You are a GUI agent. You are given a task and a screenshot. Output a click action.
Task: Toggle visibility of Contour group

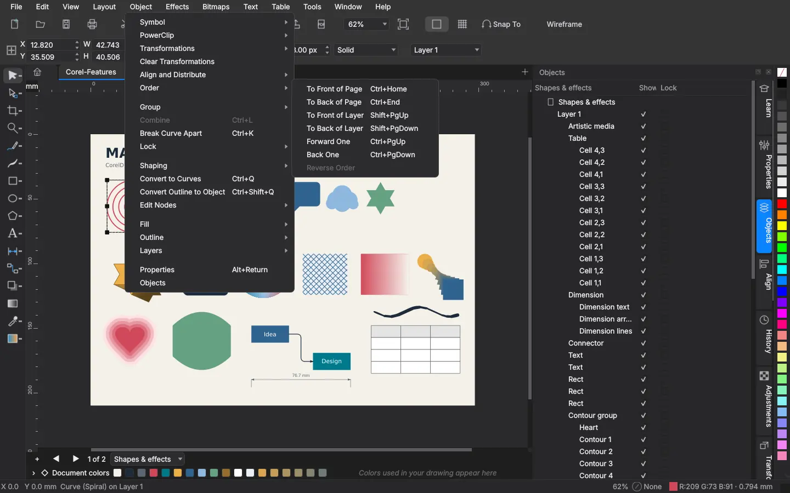coord(644,416)
